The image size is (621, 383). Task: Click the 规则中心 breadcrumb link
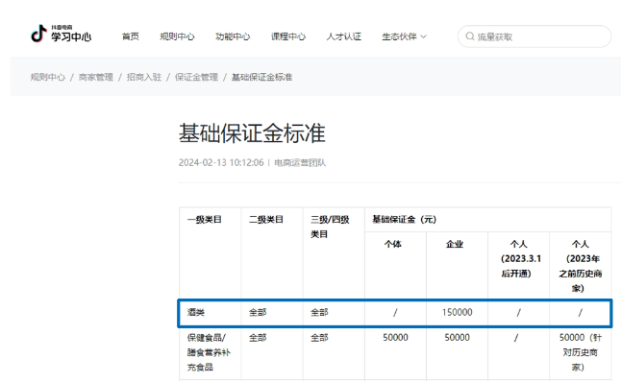click(47, 77)
